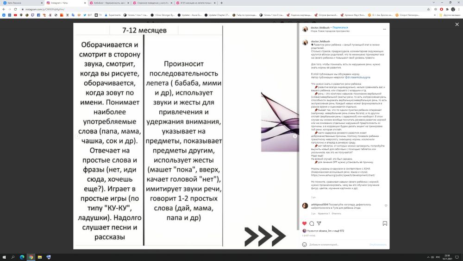Open the "I Grow Stronger By" bookmark
Image resolution: width=463 pixels, height=261 pixels.
pyautogui.click(x=163, y=15)
